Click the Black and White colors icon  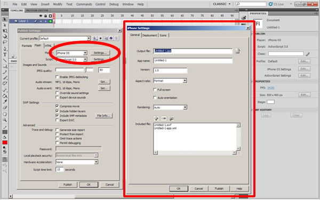coord(5,148)
